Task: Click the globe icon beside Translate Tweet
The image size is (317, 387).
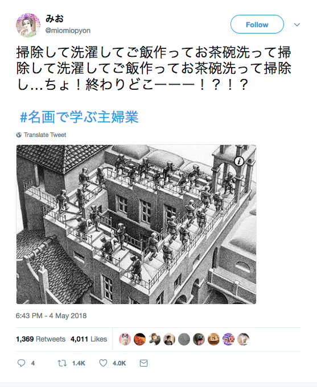Action: pyautogui.click(x=19, y=135)
